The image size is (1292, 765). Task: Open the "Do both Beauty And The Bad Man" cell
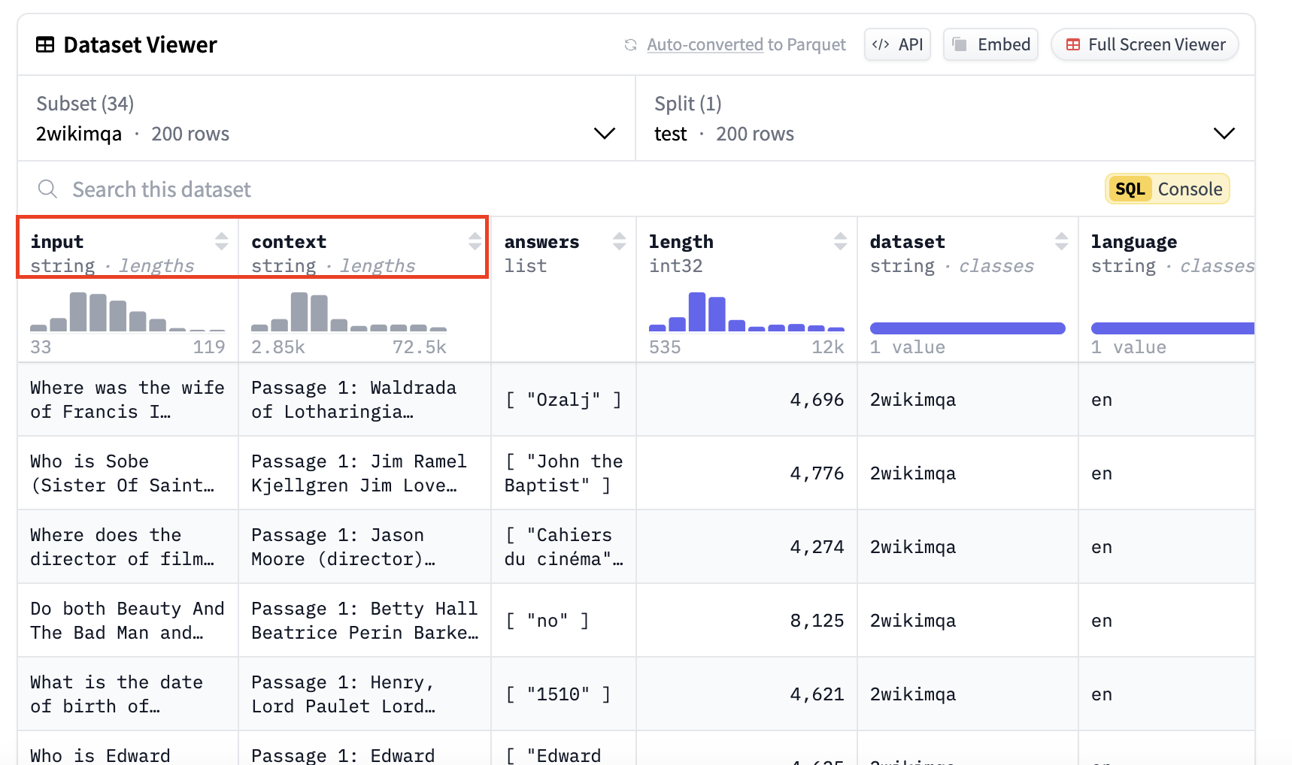[128, 621]
